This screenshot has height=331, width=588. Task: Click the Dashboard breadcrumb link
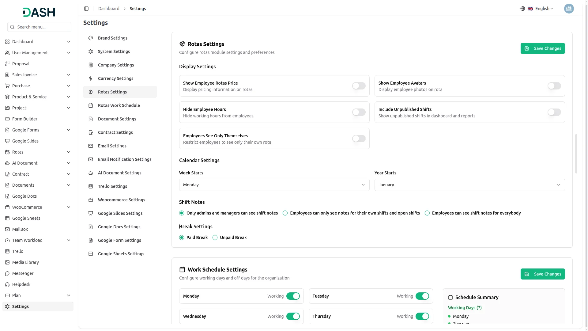click(x=109, y=9)
